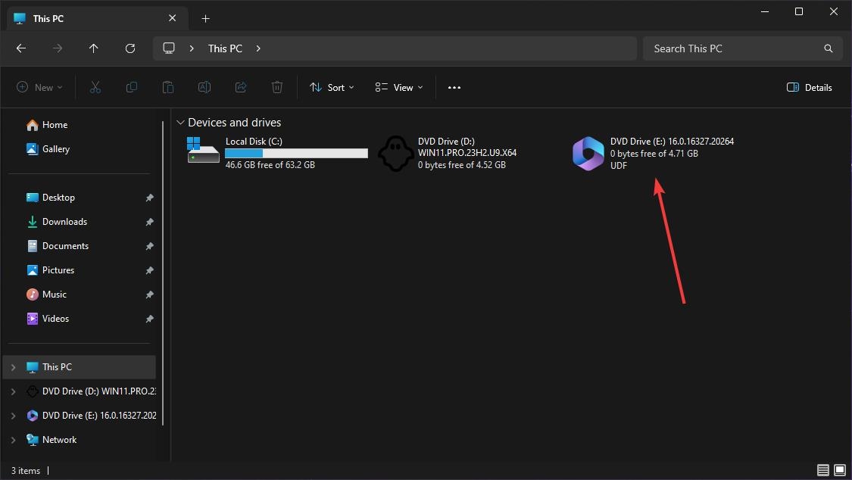The width and height of the screenshot is (852, 480).
Task: Switch to compact list view via status bar icon
Action: [822, 470]
